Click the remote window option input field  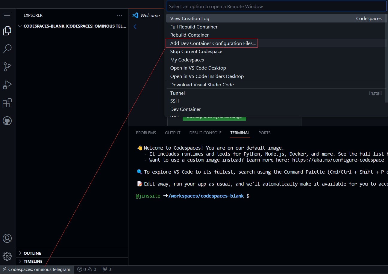[x=276, y=6]
